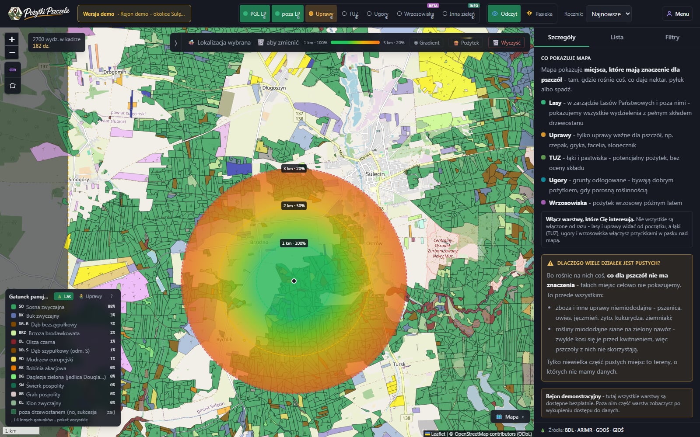Open the Menu button
Viewport: 700px width, 437px height.
[x=677, y=14]
